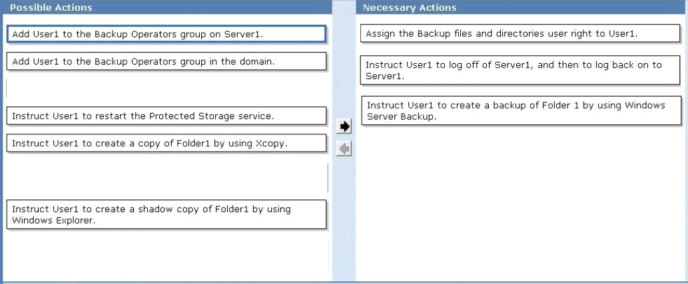688x284 pixels.
Task: Select the Windows Server Backup action
Action: (x=521, y=110)
